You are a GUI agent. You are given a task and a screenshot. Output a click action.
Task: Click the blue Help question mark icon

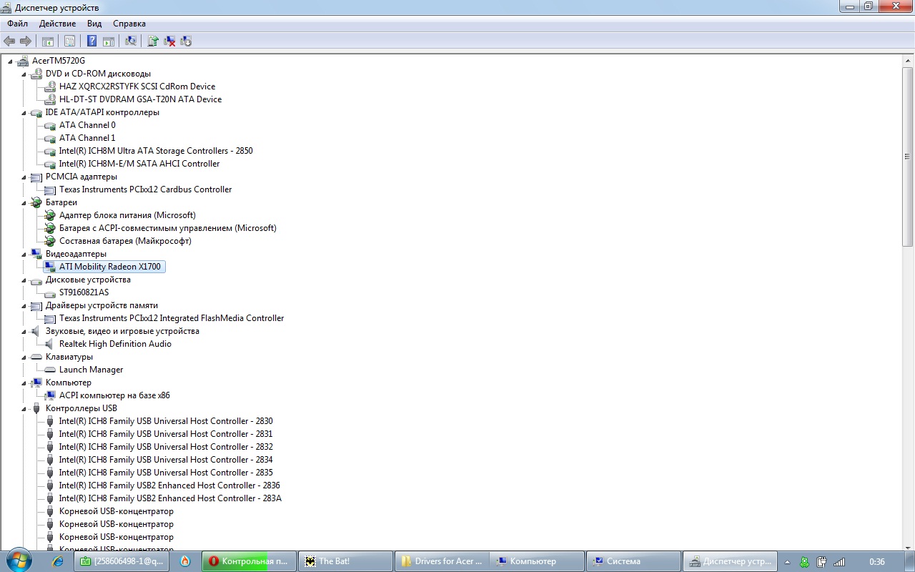click(92, 41)
